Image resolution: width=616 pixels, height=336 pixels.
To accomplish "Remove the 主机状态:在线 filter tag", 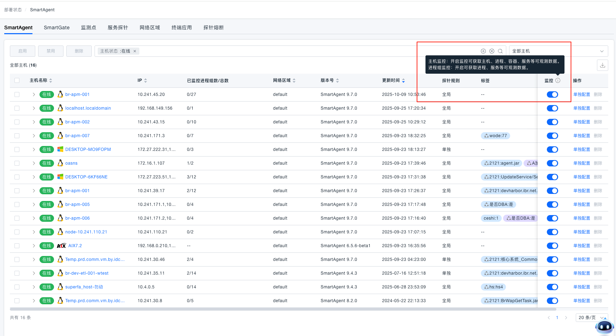I will click(x=135, y=51).
